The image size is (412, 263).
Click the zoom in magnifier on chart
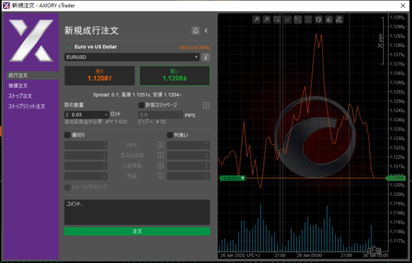point(256,19)
